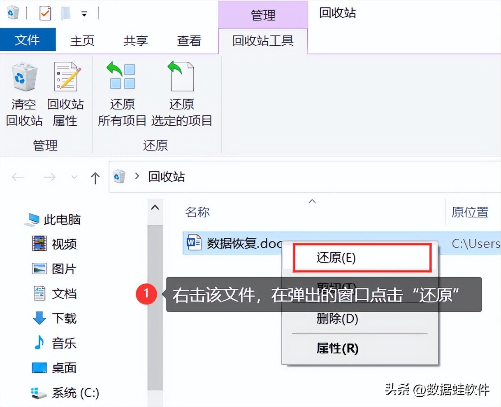Open 图片 (Pictures) folder in sidebar
This screenshot has width=501, height=407.
(x=55, y=269)
